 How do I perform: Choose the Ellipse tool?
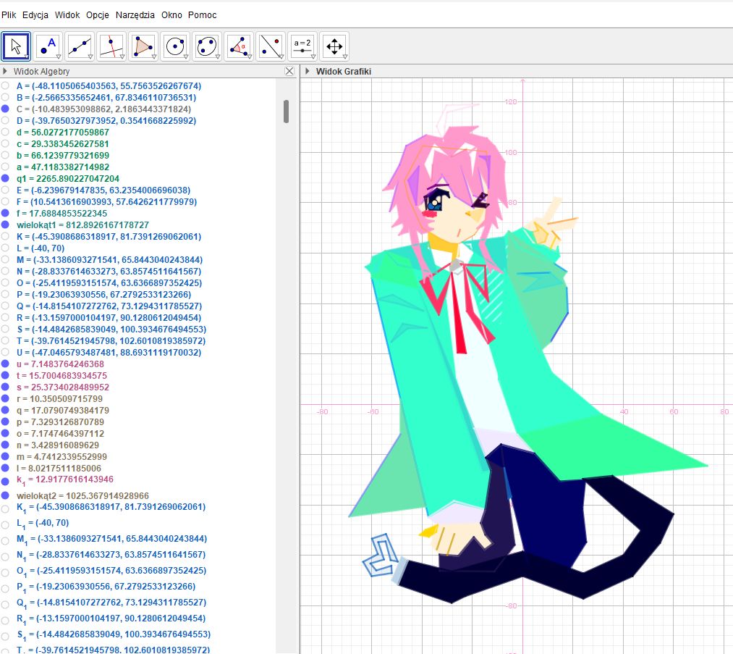pyautogui.click(x=207, y=46)
